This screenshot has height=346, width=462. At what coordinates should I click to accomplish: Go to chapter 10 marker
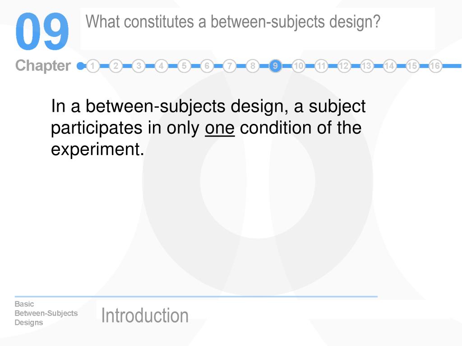click(298, 66)
